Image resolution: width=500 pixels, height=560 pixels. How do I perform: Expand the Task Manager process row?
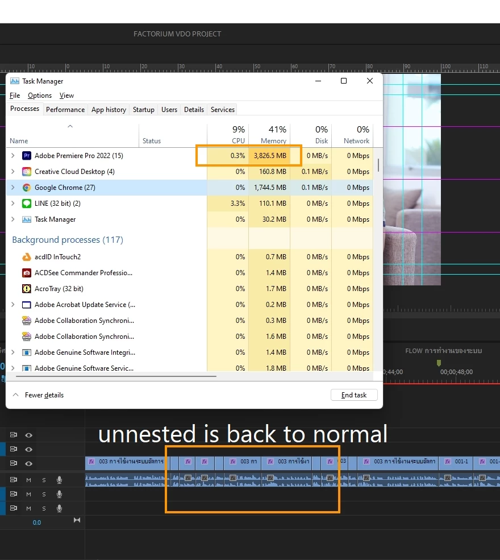pos(13,219)
